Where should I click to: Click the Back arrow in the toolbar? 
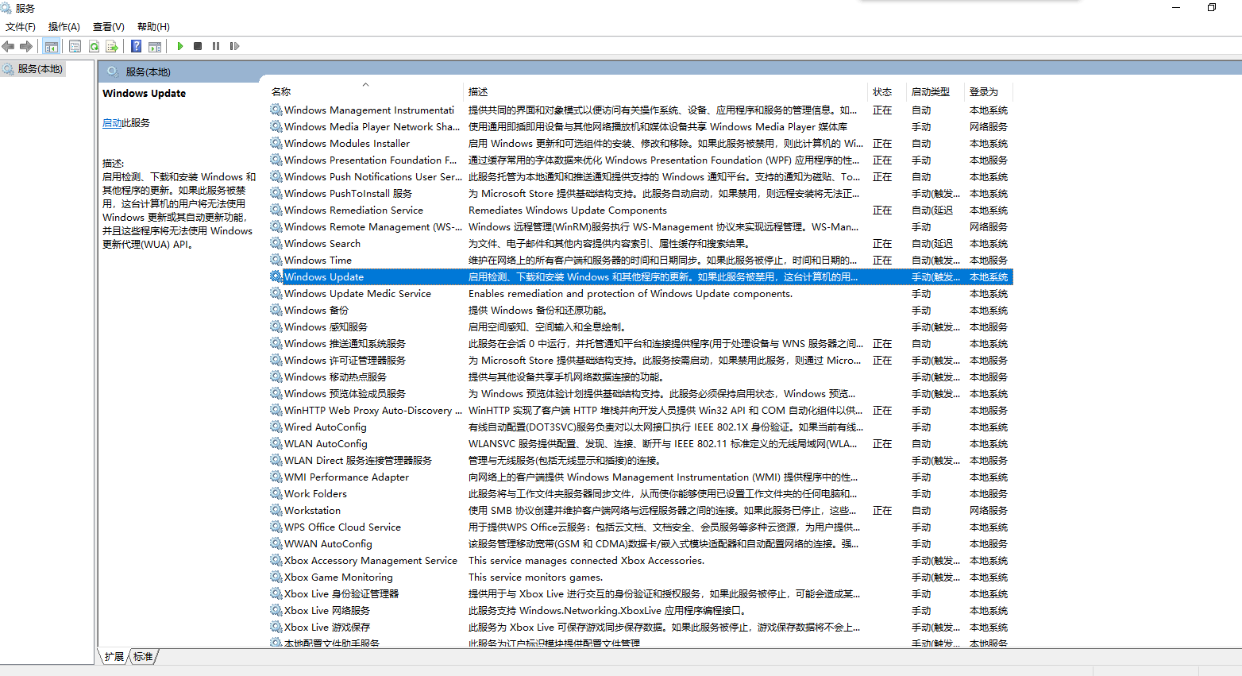(x=9, y=46)
